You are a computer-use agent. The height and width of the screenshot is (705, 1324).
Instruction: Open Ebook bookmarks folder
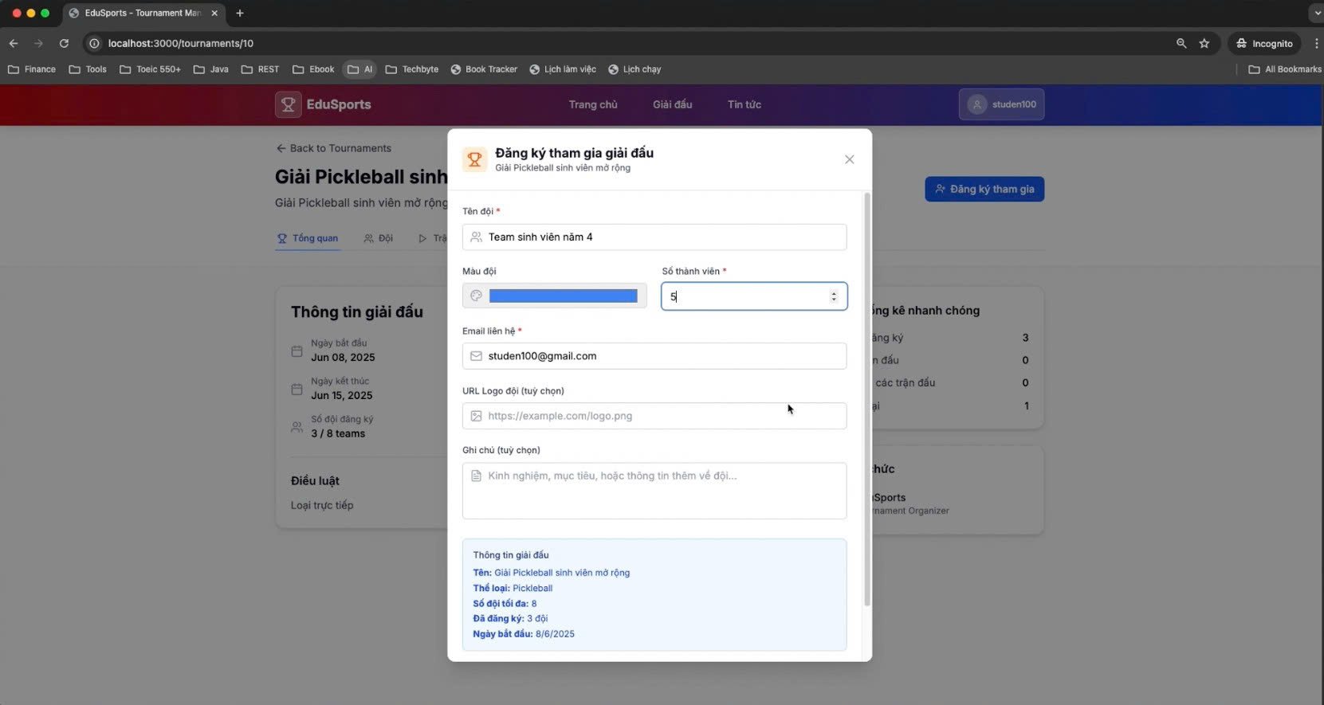tap(313, 69)
